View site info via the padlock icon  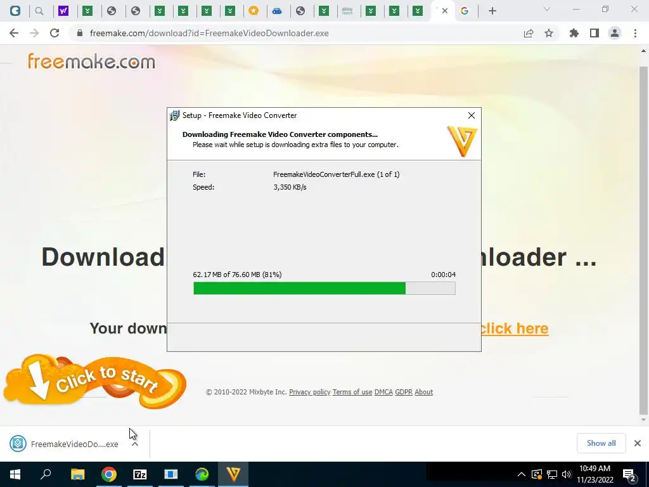[80, 33]
